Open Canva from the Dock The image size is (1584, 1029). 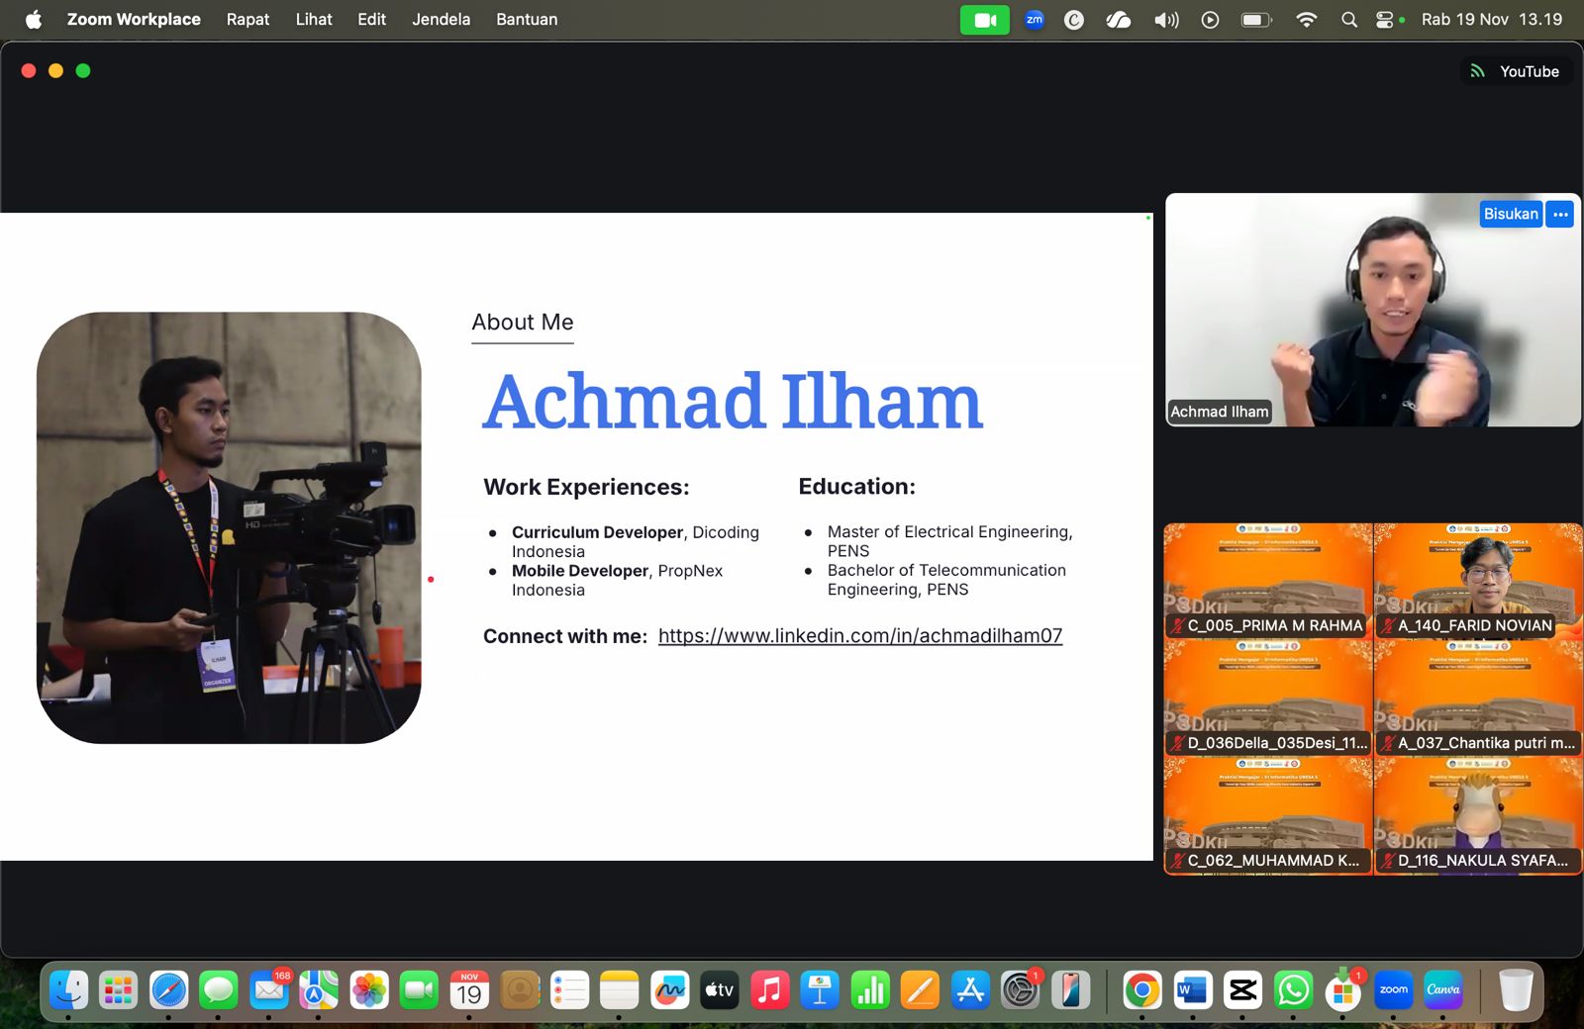(1442, 990)
